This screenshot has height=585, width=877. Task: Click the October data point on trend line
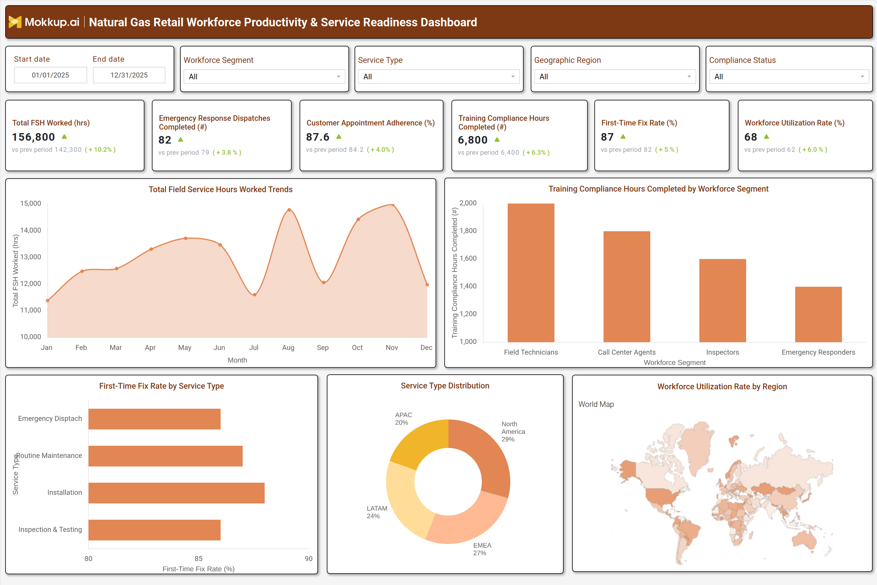click(358, 219)
